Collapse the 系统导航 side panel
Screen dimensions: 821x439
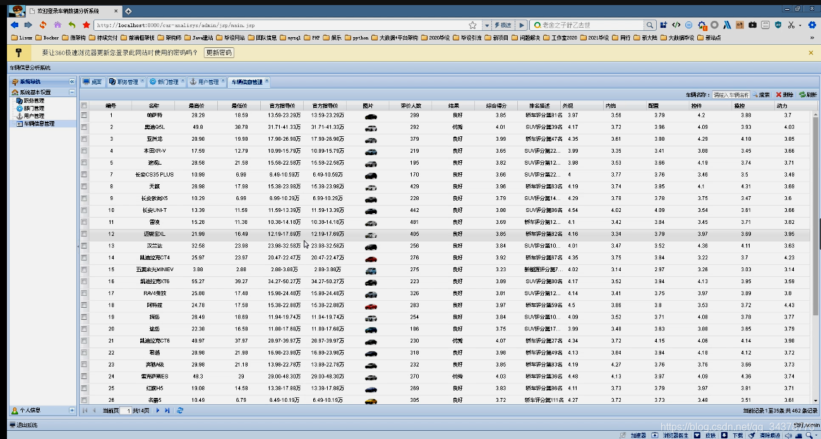(x=72, y=82)
